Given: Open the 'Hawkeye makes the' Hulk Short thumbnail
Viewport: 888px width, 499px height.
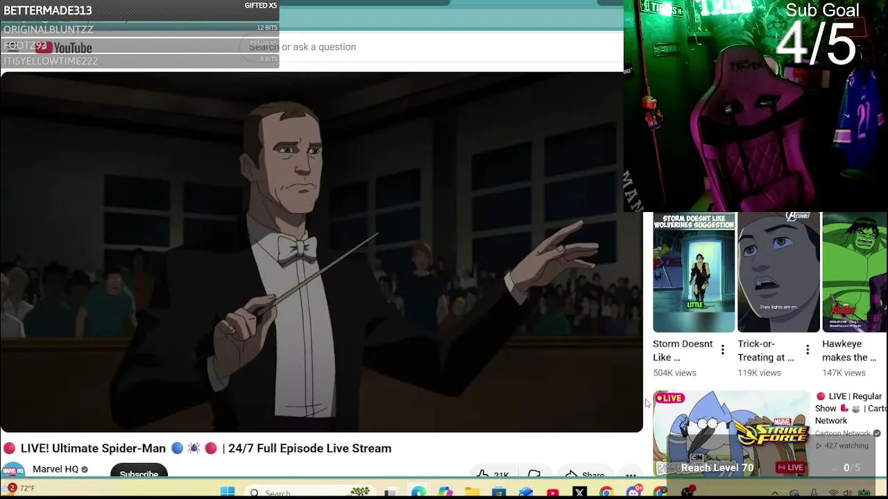Looking at the screenshot, I should [x=855, y=272].
